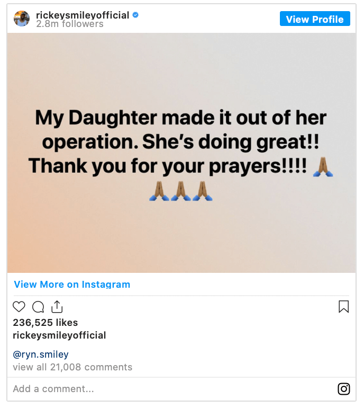This screenshot has width=364, height=408.
Task: Click the blue verified badge
Action: (135, 15)
